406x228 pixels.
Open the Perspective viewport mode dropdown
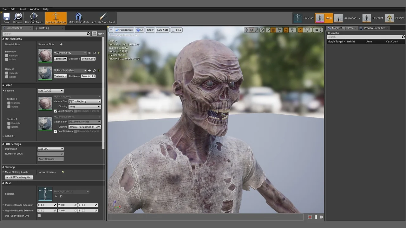tap(124, 30)
